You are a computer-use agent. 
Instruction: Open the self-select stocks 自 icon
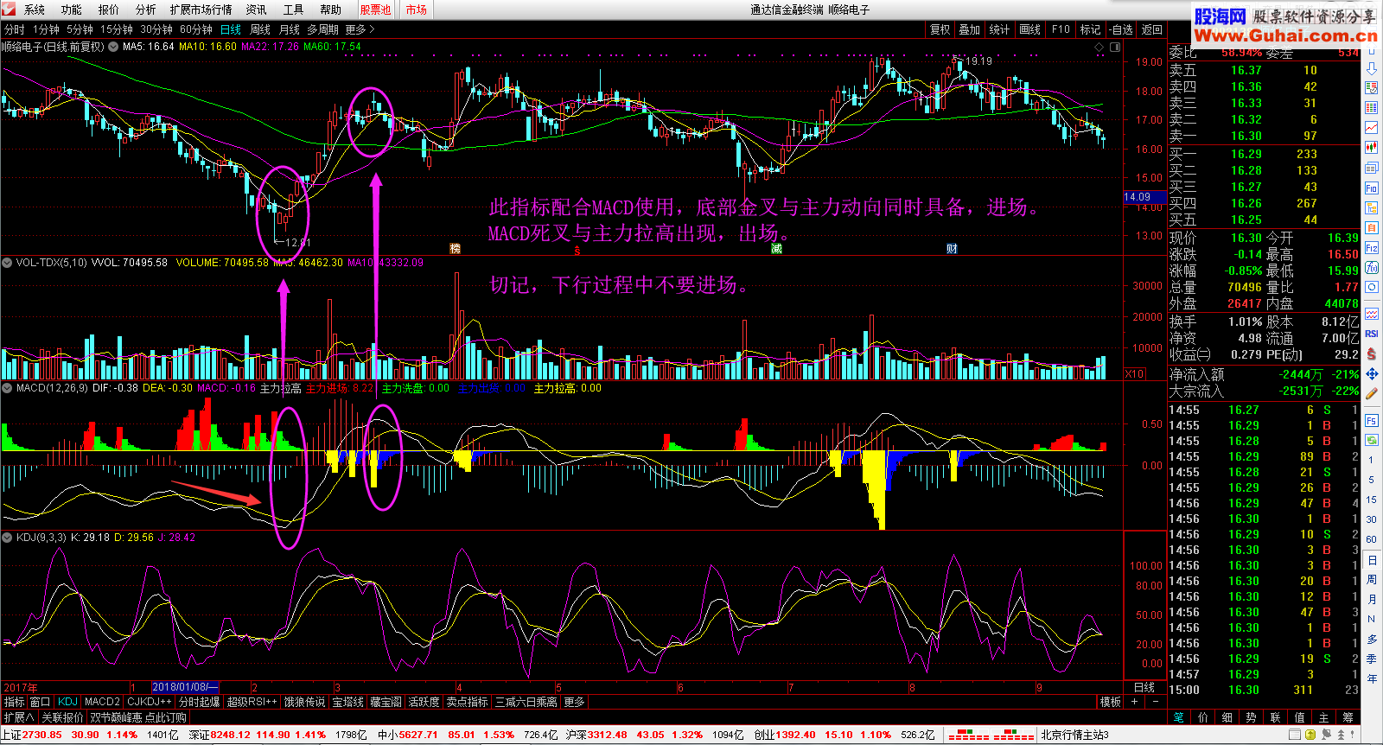pyautogui.click(x=1372, y=227)
